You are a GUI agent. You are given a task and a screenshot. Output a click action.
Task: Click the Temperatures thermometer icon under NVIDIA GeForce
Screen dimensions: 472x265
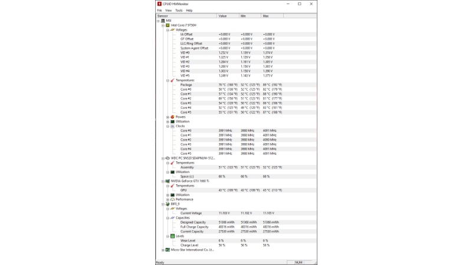click(x=172, y=185)
